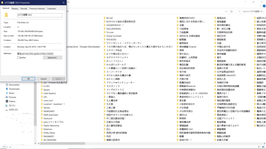The height and width of the screenshot is (149, 266).
Task: Open the Security tab
Action: pyautogui.click(x=24, y=9)
